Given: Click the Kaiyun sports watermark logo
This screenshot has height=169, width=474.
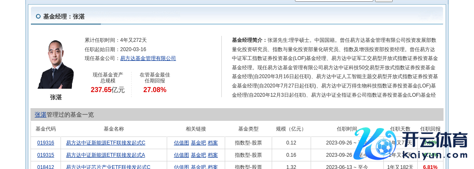Looking at the screenshot, I should [410, 144].
